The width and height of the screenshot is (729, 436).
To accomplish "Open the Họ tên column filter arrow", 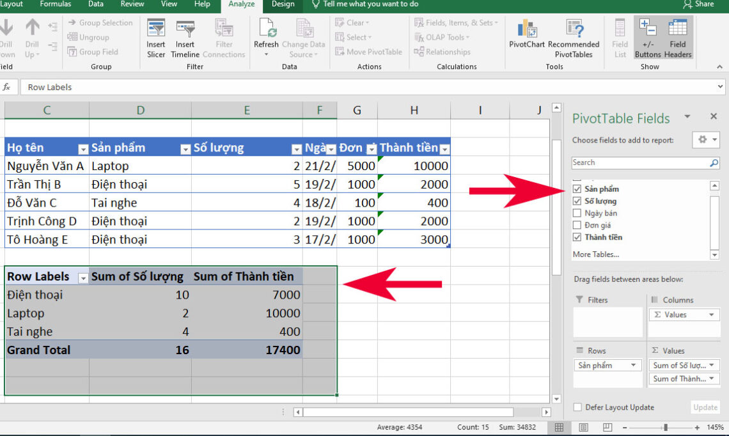I will click(82, 148).
